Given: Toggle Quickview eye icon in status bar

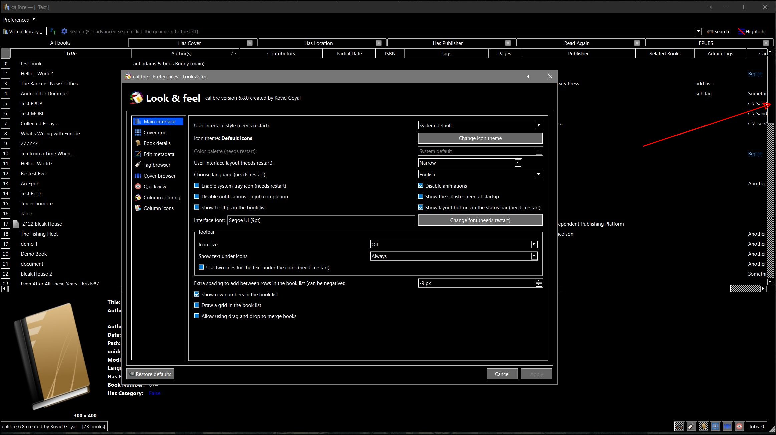Looking at the screenshot, I should 739,426.
